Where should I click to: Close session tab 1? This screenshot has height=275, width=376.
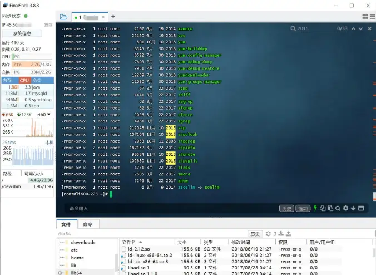103,17
